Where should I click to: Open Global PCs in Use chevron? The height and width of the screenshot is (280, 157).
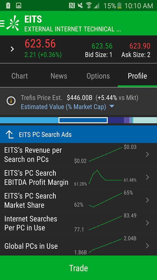pyautogui.click(x=147, y=246)
